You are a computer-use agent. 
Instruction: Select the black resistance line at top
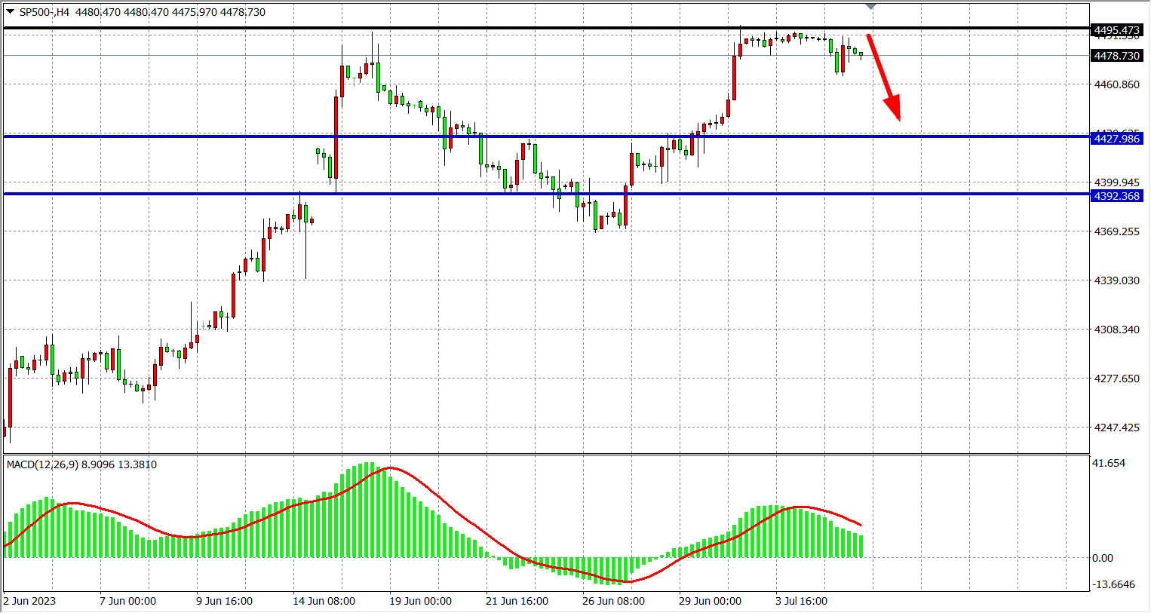point(528,29)
